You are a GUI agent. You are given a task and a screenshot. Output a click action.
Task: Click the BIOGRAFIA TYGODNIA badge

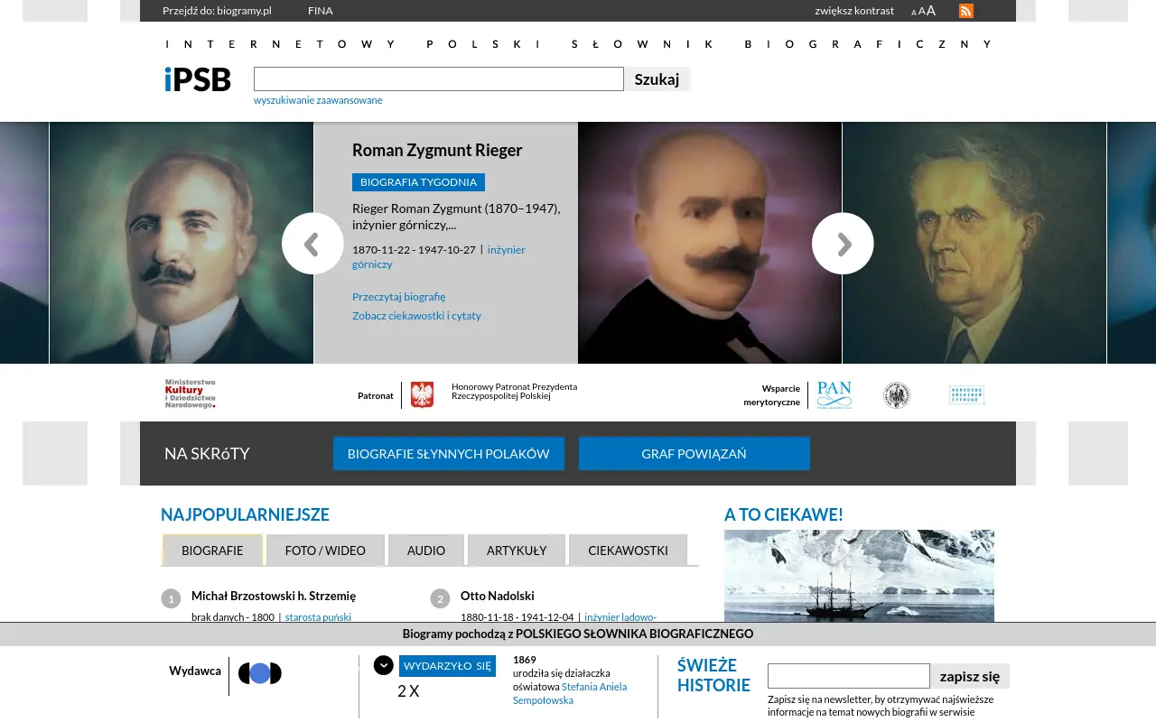(418, 182)
